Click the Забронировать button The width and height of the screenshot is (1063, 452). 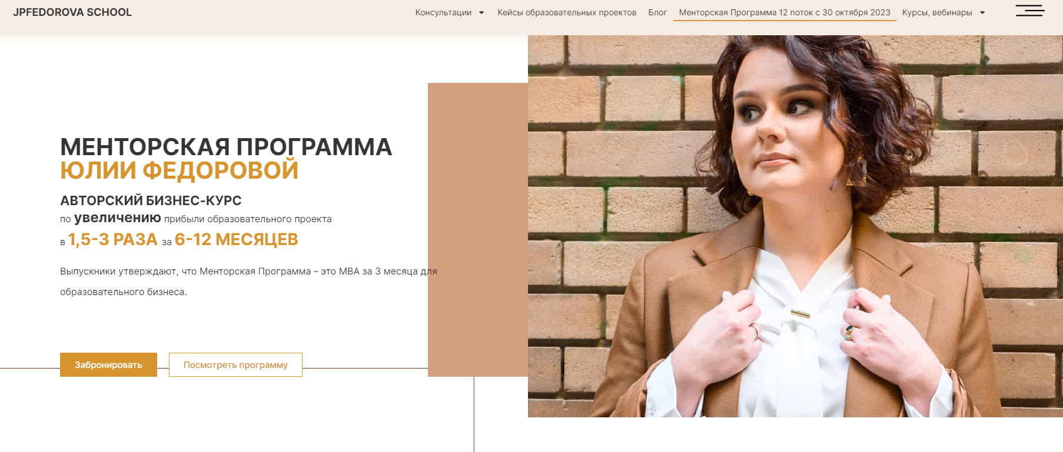coord(108,364)
